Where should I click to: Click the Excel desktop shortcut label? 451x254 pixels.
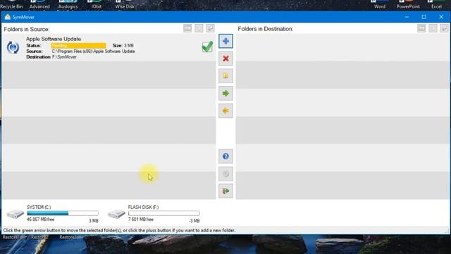coord(436,6)
